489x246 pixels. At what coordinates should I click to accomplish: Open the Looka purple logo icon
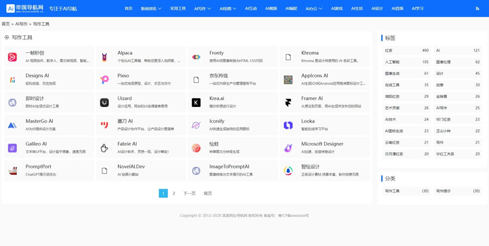(x=288, y=125)
